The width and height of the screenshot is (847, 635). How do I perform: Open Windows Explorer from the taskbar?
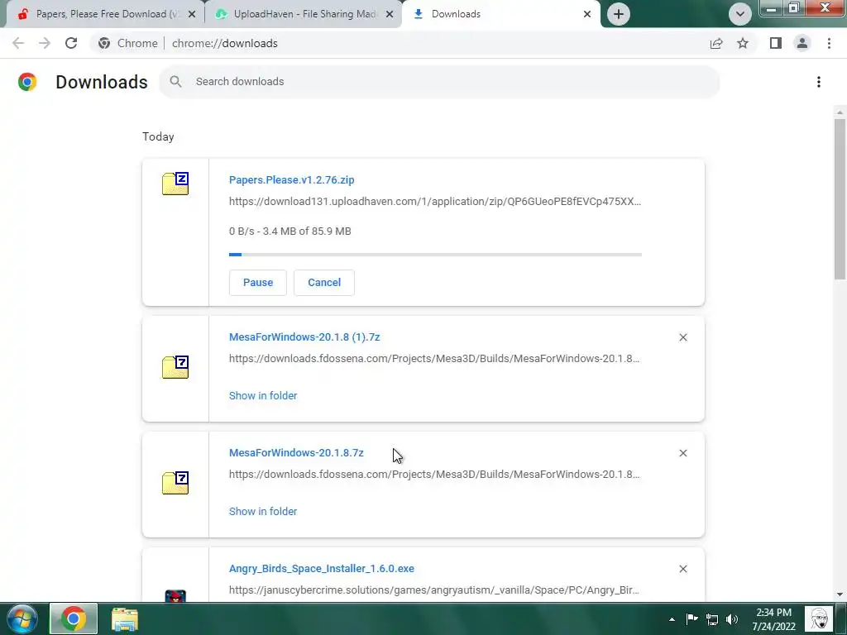click(125, 619)
